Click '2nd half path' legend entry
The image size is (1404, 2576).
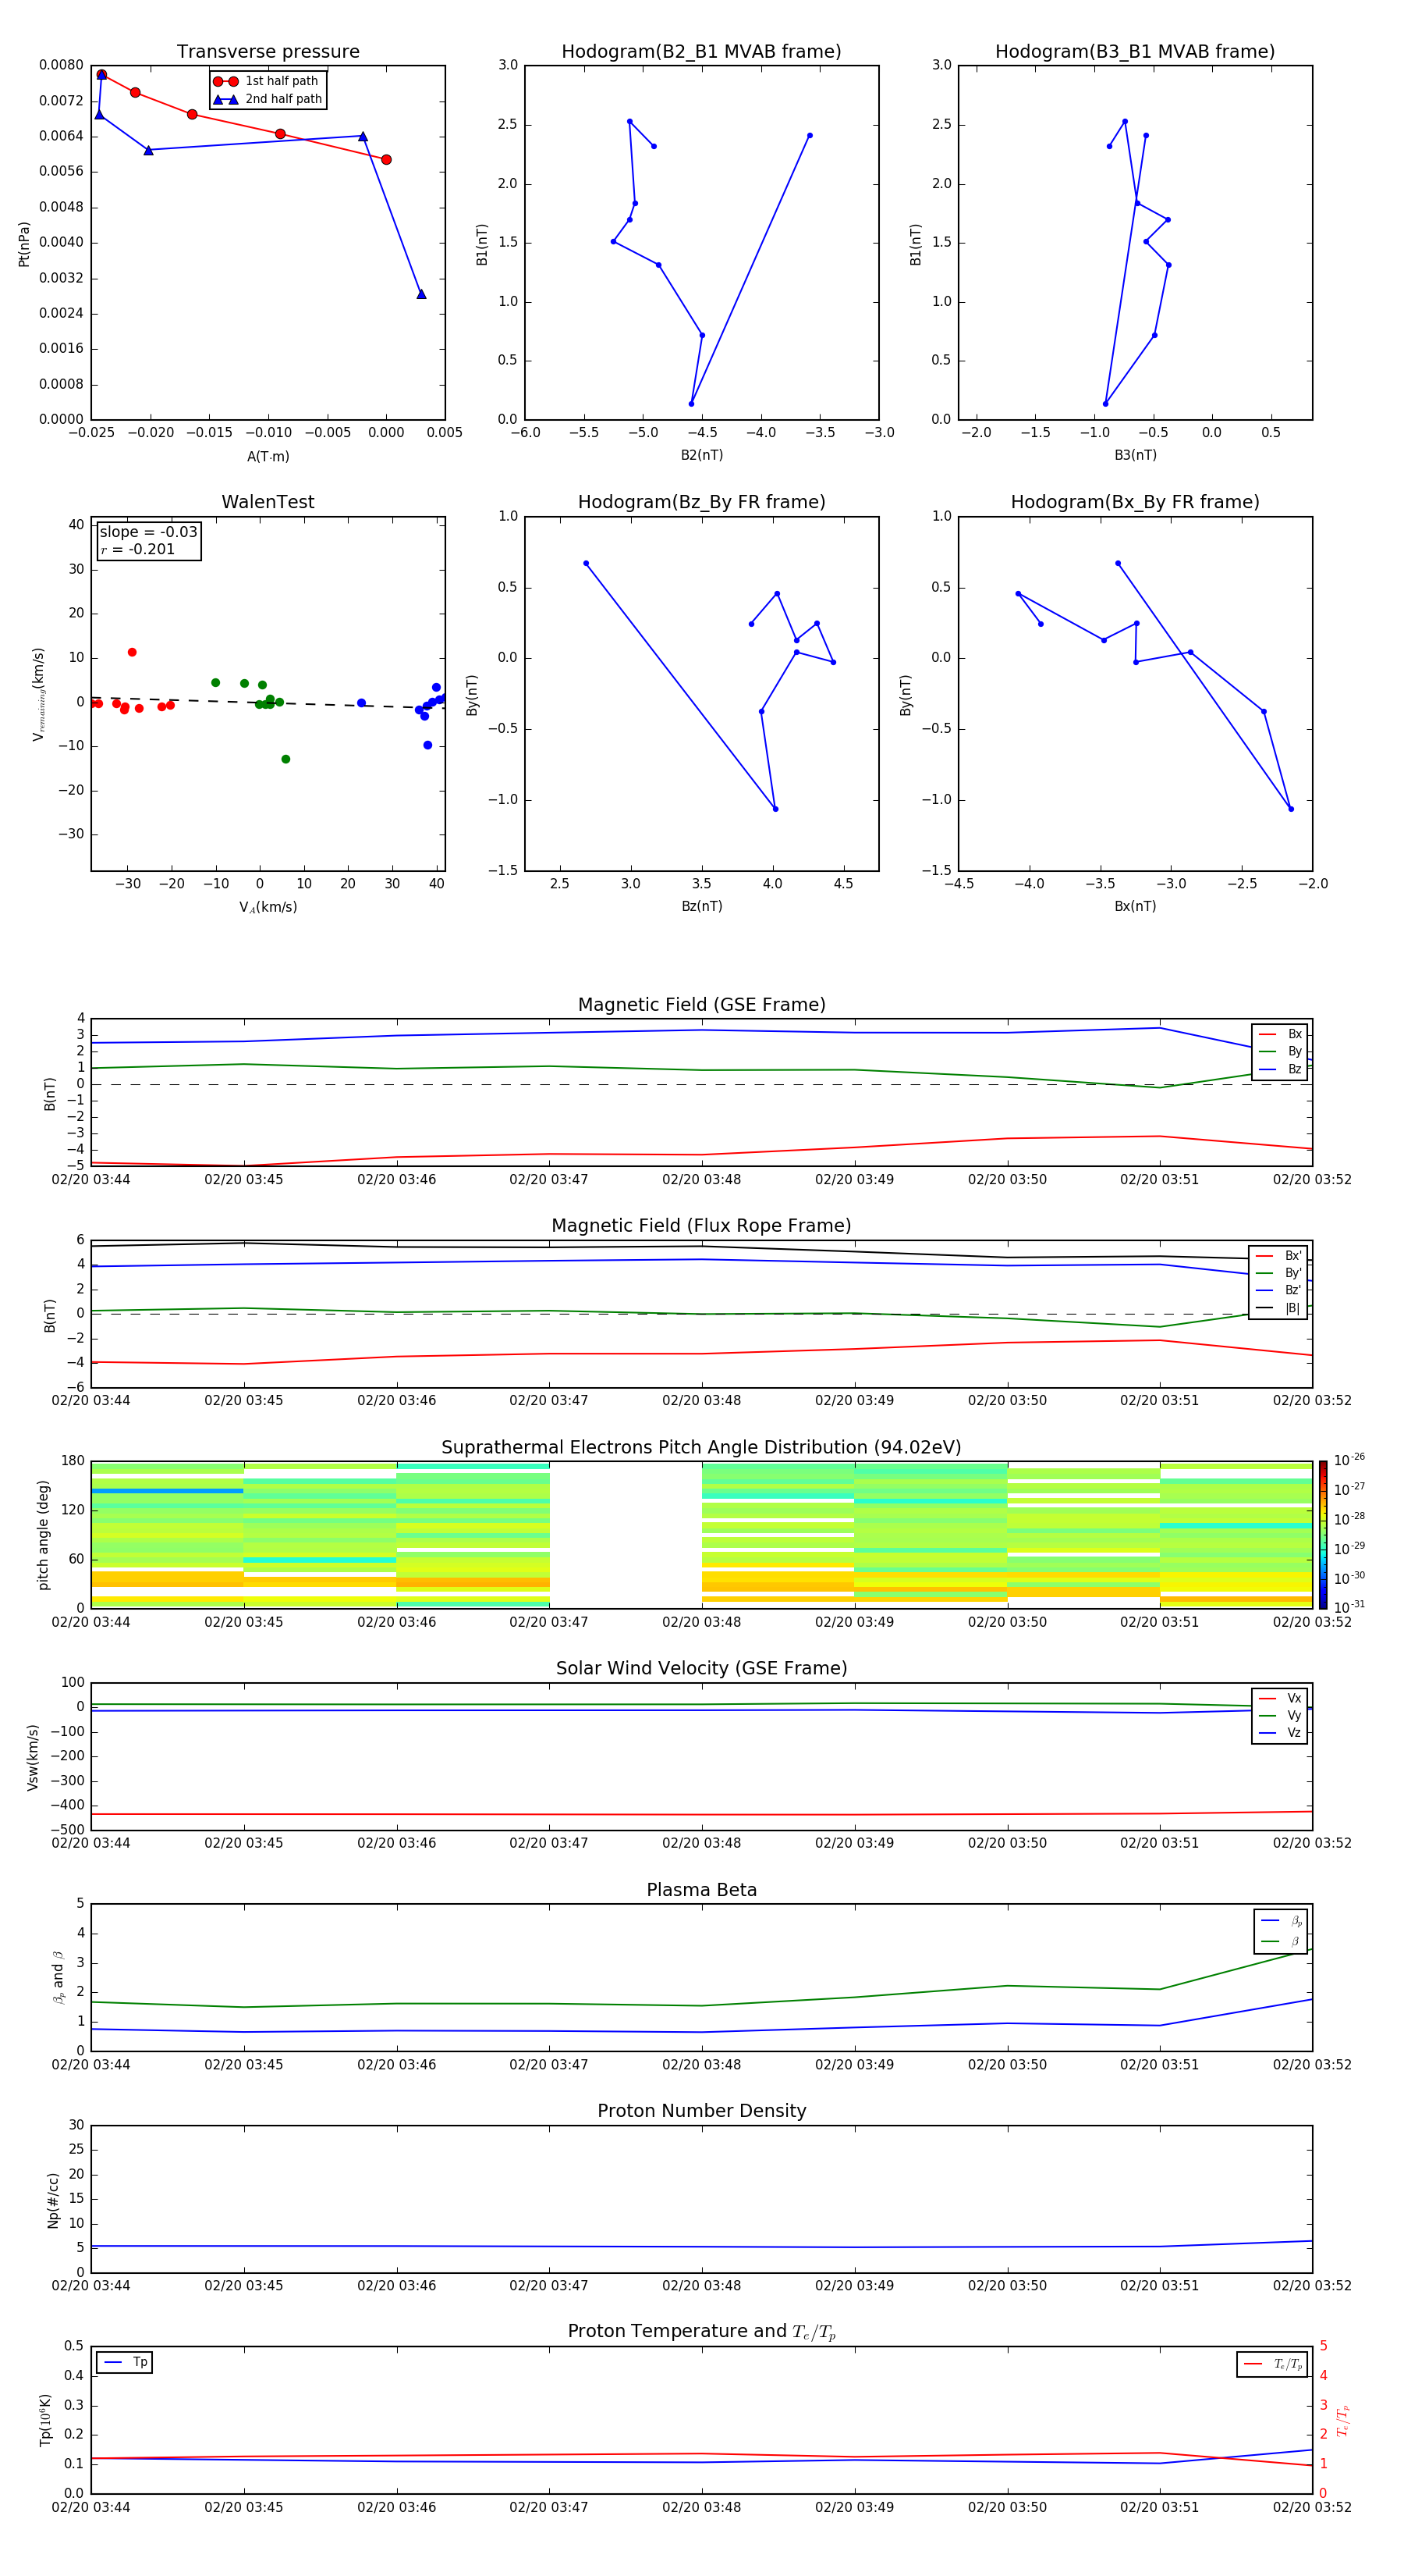click(267, 99)
